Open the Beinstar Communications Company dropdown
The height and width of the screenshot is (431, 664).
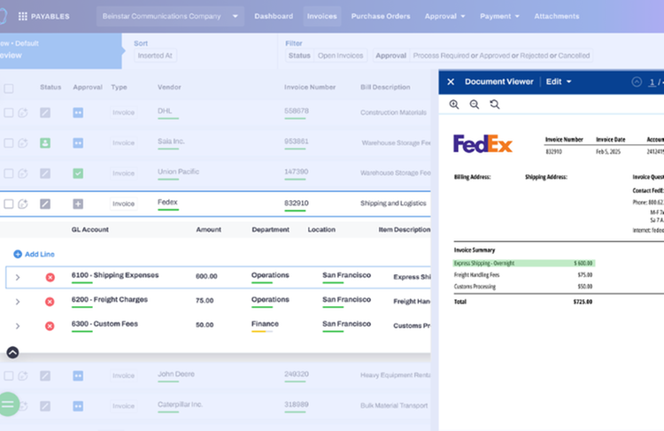pyautogui.click(x=170, y=16)
